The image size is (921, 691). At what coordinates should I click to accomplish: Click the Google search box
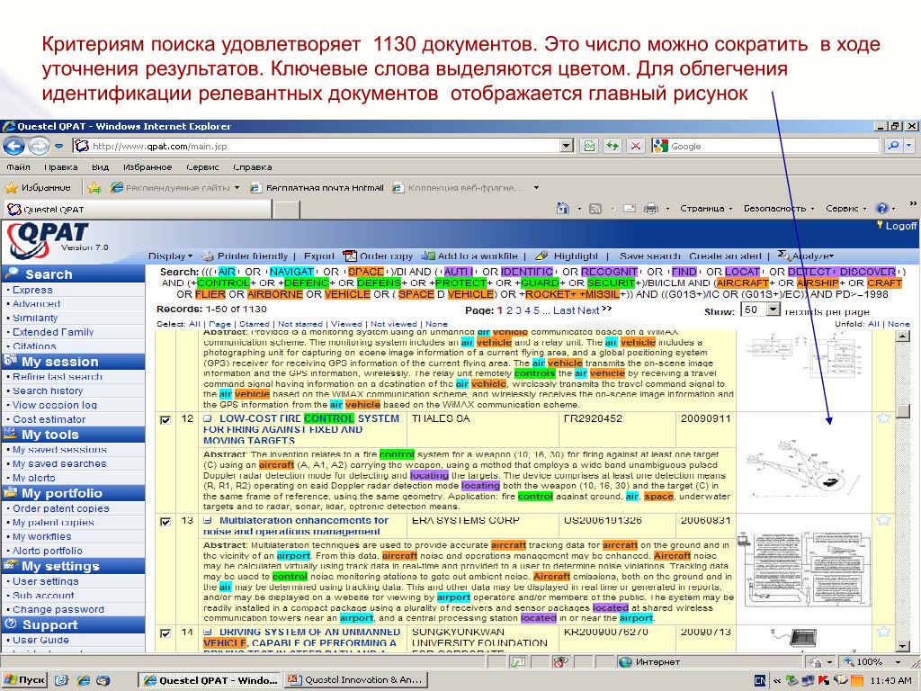773,146
